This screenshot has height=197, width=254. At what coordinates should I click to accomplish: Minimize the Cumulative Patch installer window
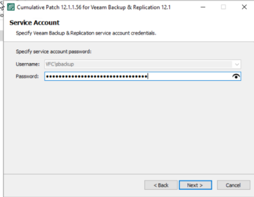pos(203,7)
